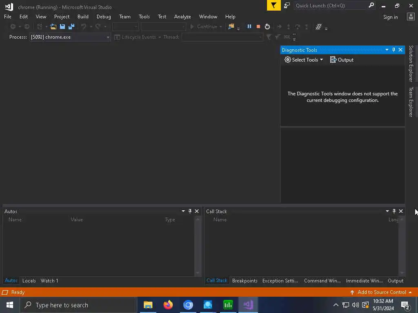
Task: Switch to the Watch 1 tab
Action: 49,280
